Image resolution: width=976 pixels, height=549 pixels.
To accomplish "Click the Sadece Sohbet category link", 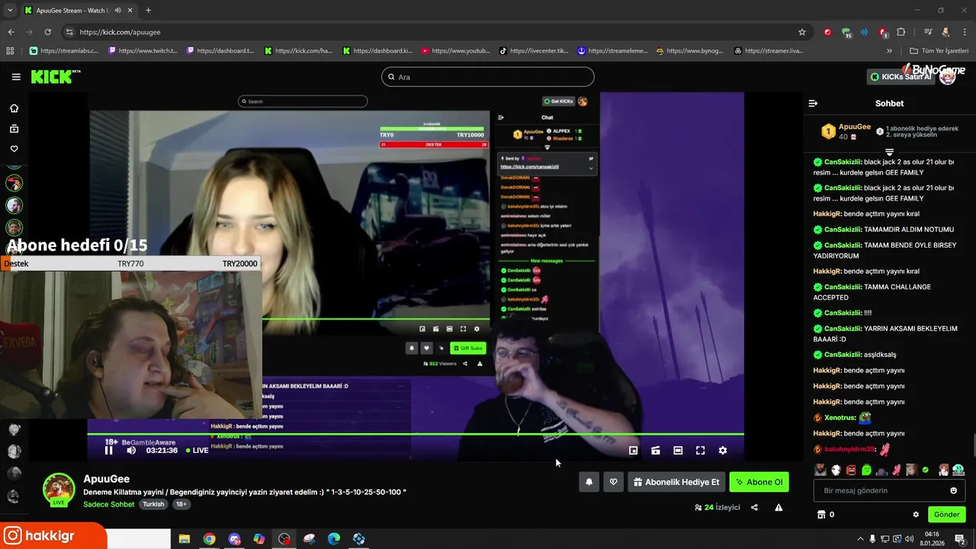I will [x=109, y=504].
